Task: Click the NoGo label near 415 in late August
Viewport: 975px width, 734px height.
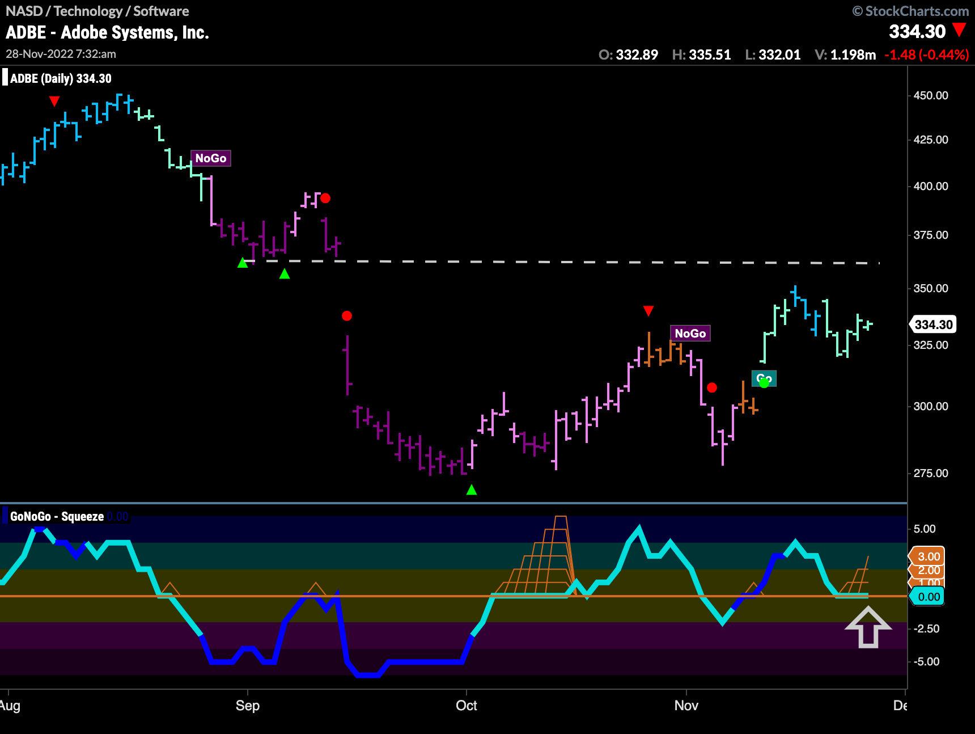Action: tap(211, 158)
